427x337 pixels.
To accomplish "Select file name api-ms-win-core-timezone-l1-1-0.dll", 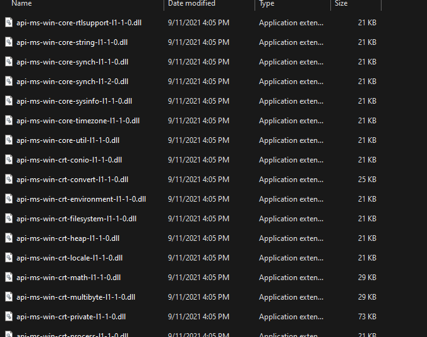I will (x=78, y=121).
